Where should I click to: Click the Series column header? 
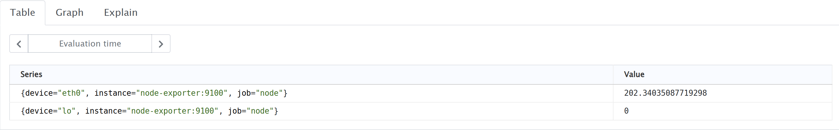click(x=31, y=75)
